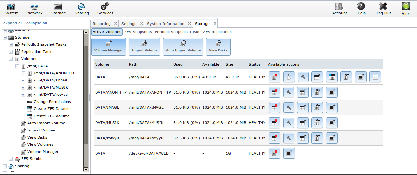
Task: Destroy zvol icon in /dev/zvol/DATA/WEB row
Action: point(274,153)
